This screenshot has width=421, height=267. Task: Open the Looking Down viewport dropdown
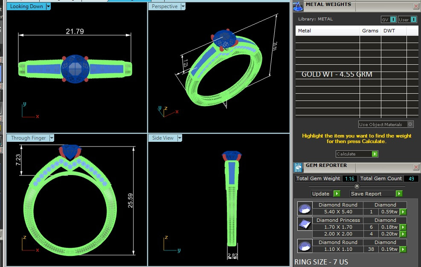point(48,6)
